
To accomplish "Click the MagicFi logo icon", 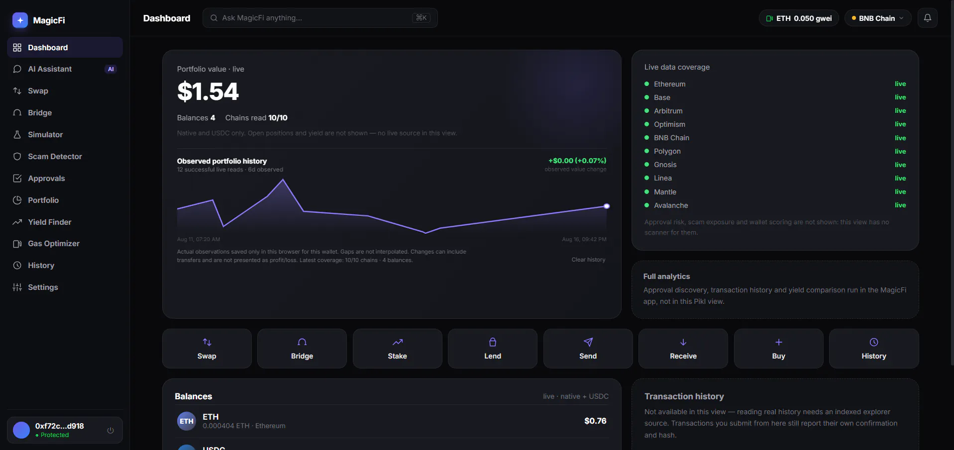I will click(x=20, y=20).
